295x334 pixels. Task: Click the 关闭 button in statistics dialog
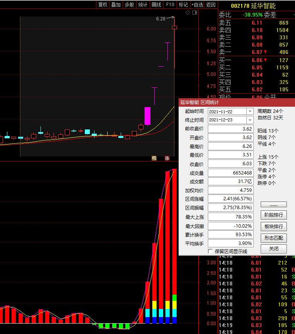pyautogui.click(x=273, y=249)
